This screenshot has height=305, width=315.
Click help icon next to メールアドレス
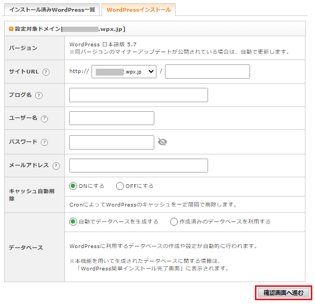tap(56, 166)
